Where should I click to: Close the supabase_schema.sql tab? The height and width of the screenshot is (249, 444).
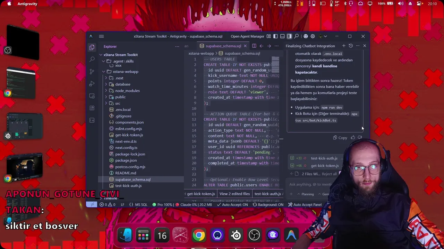pos(245,46)
